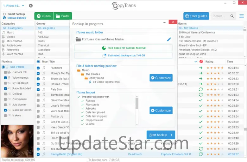Toggle Camera roll playlist checkbox
247x162 pixels.
point(5,72)
